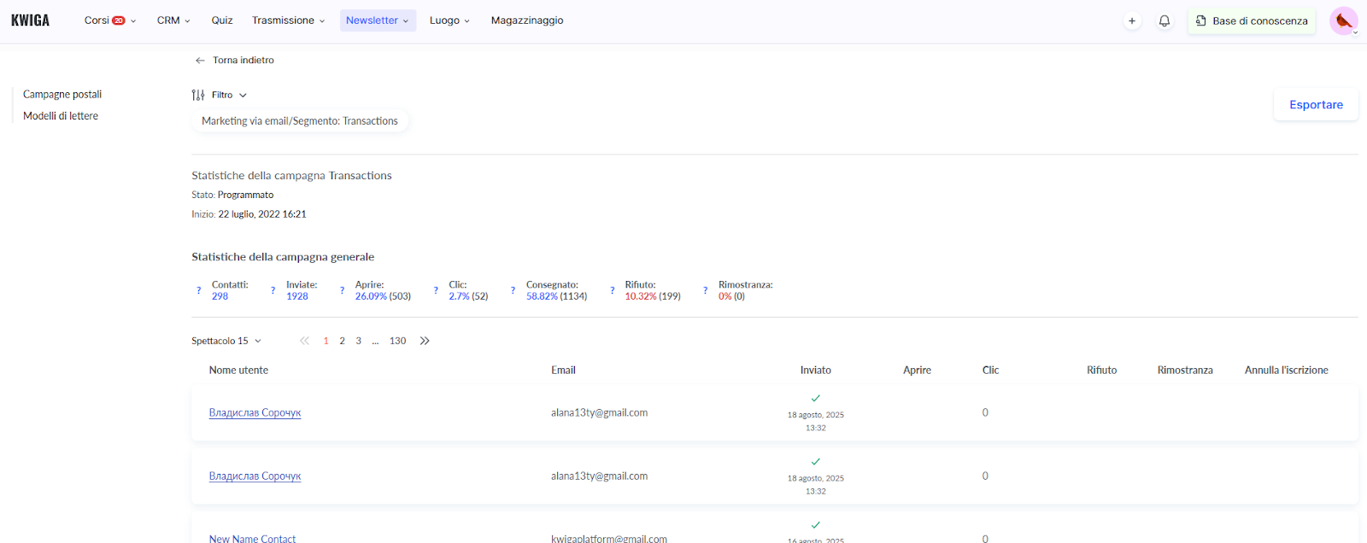The image size is (1367, 543).
Task: Open the Magazzinaggio menu item
Action: [527, 20]
